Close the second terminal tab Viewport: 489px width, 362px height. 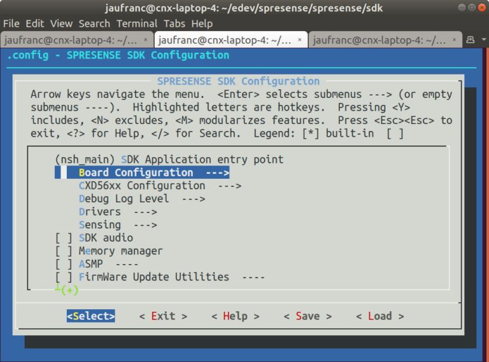[300, 39]
